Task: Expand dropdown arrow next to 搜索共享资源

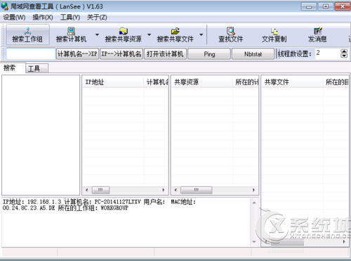Action: (149, 34)
